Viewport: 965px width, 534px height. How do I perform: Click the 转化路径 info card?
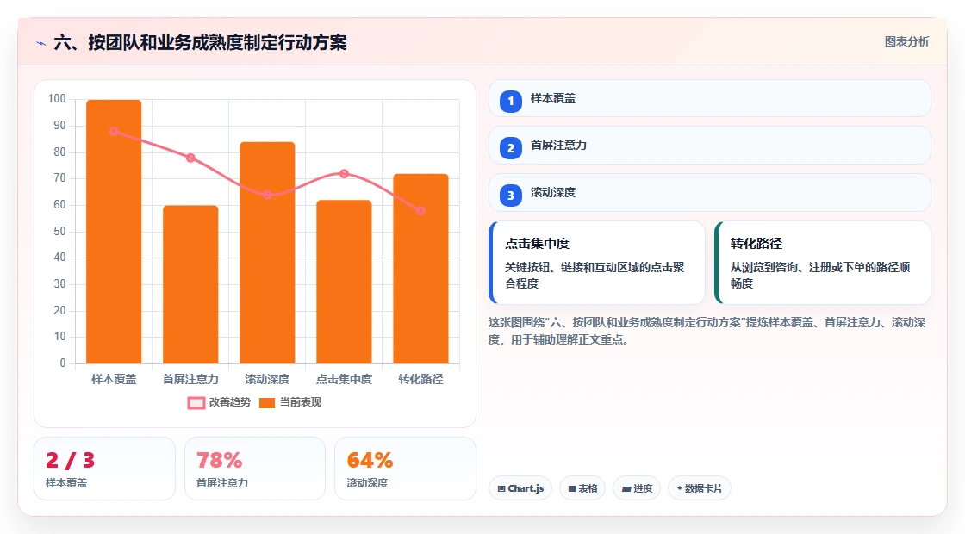(x=823, y=263)
